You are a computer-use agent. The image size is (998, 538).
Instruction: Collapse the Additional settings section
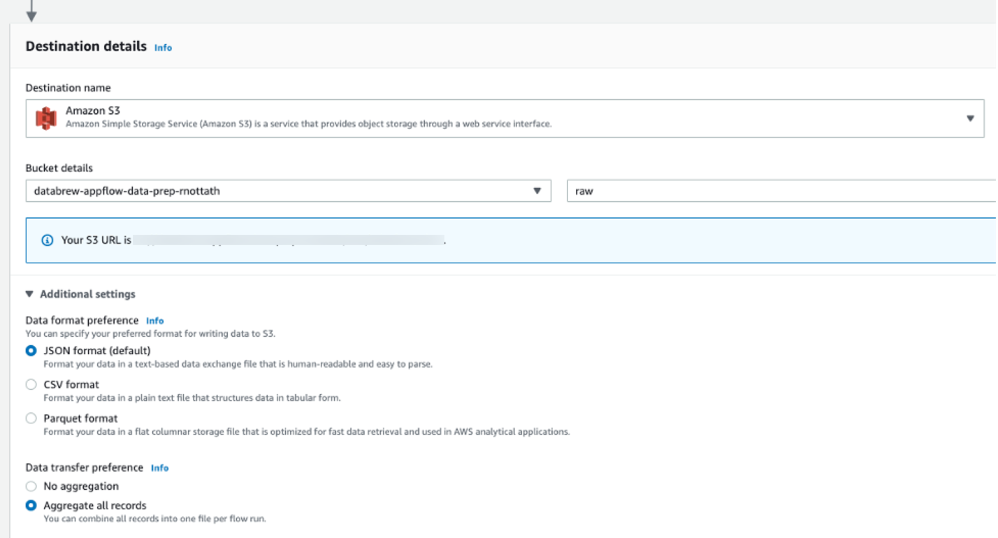80,294
